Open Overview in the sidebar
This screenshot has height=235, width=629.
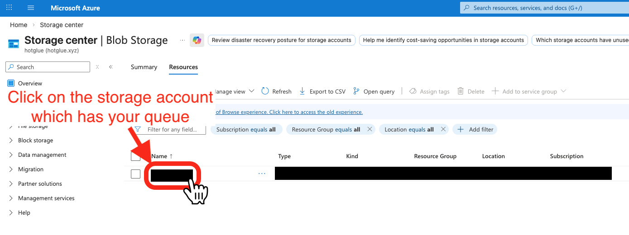coord(30,83)
